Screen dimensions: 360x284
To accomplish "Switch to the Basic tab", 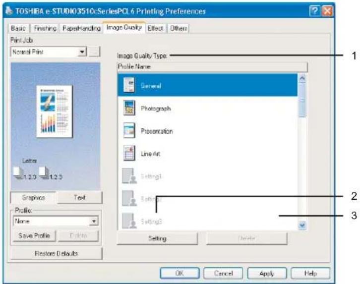I will [x=18, y=28].
